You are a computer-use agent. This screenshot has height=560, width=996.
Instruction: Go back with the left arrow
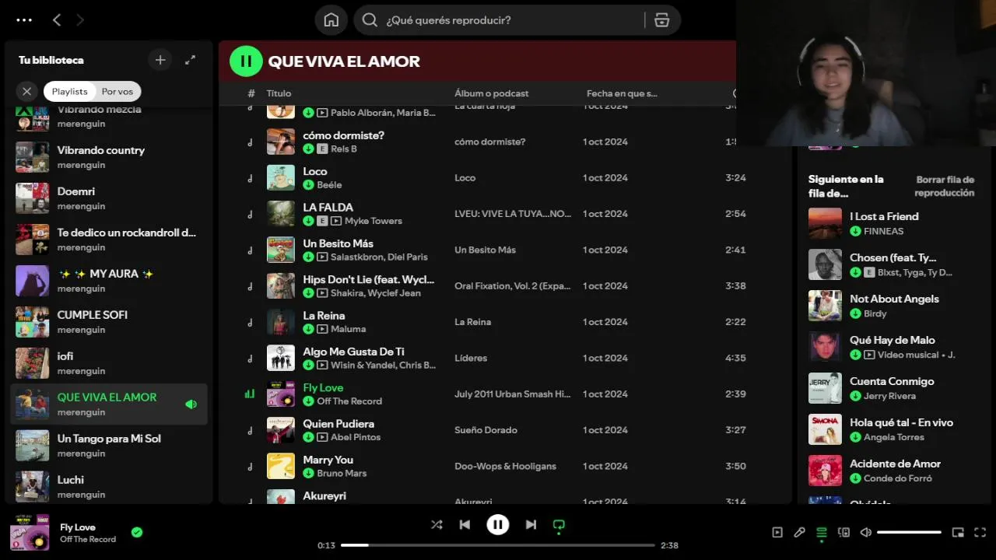click(57, 20)
